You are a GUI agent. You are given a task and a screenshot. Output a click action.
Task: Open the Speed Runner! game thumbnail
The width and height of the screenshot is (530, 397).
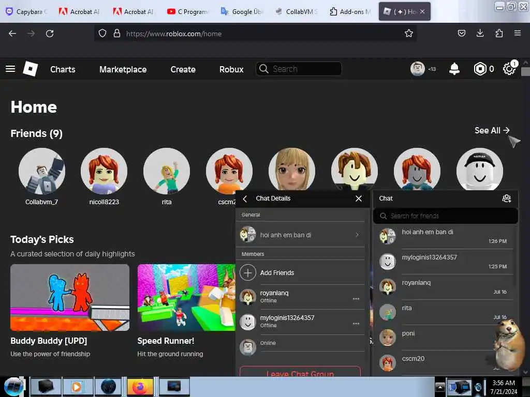(186, 297)
